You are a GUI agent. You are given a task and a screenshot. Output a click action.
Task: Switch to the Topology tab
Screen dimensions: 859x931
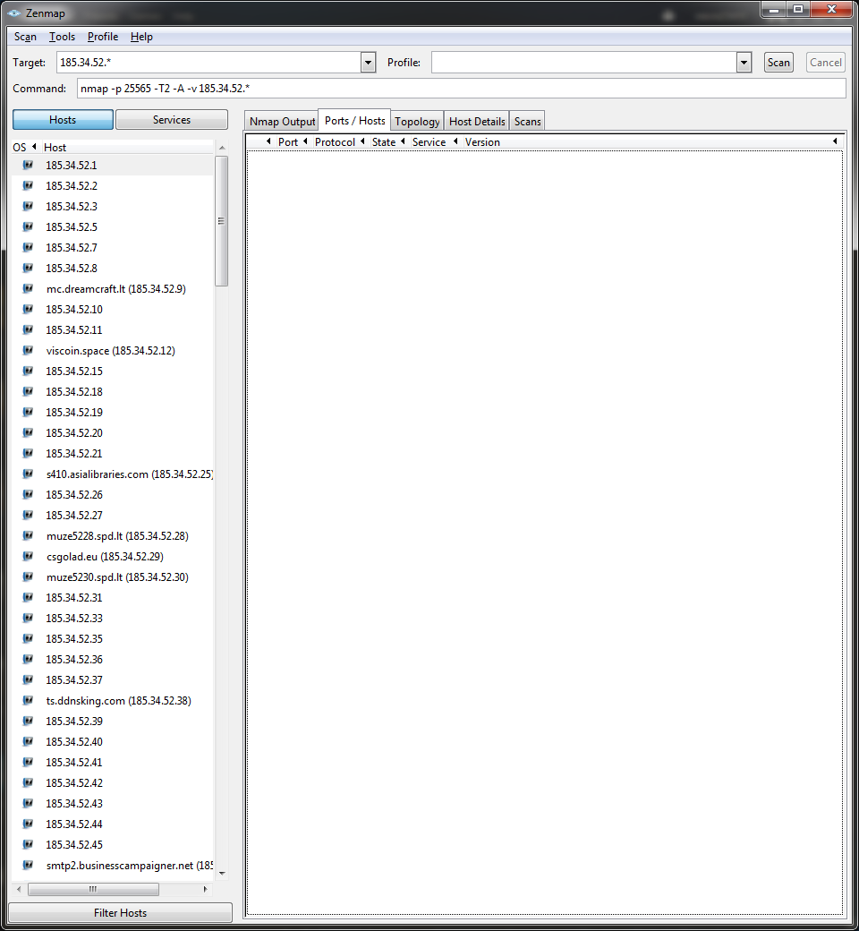(x=417, y=121)
